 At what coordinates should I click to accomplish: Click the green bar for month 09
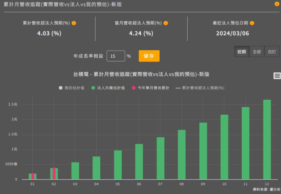203,151
